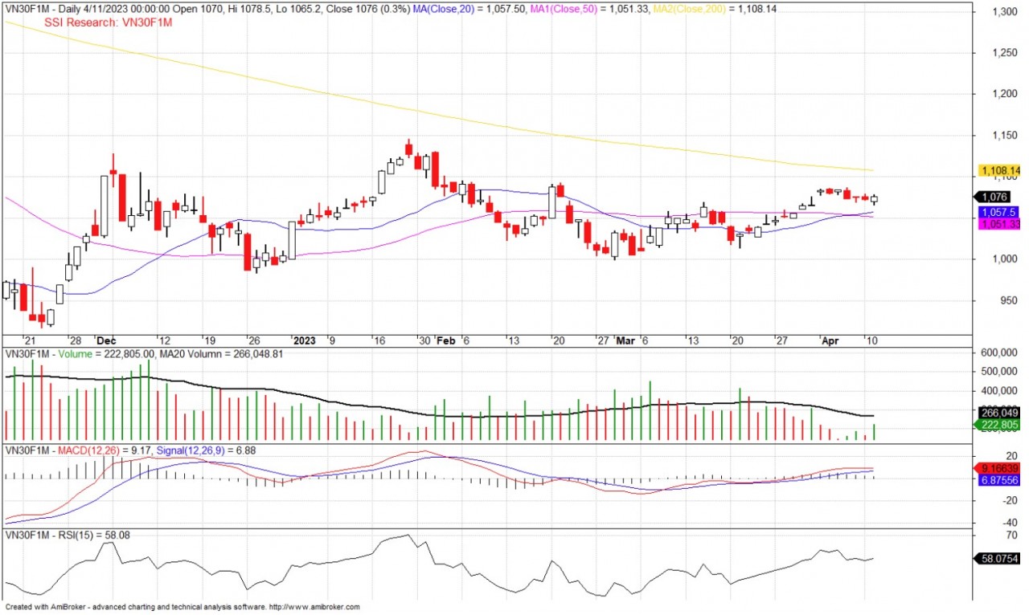The width and height of the screenshot is (1029, 615).
Task: Click the 6.87556 blue signal value label
Action: [999, 479]
